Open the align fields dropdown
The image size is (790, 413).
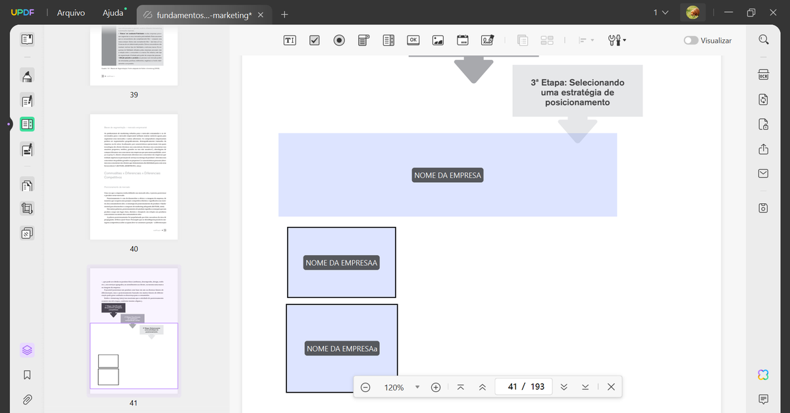tap(586, 40)
